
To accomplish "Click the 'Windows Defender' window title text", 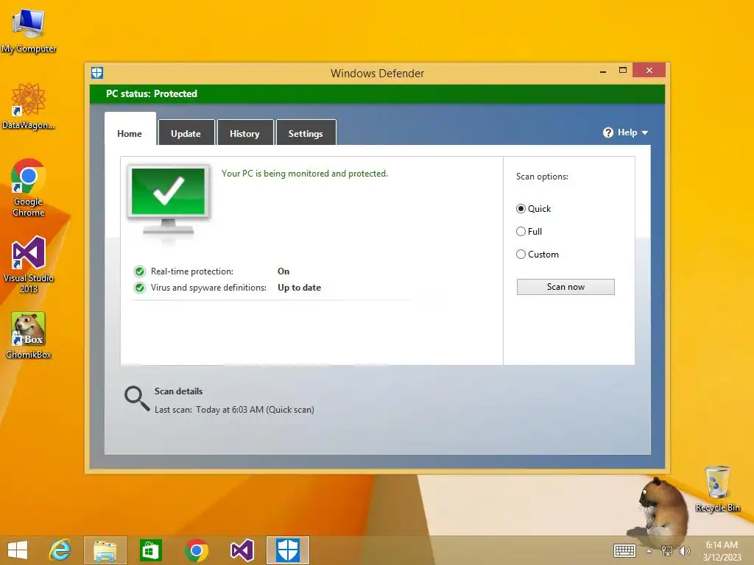I will 378,74.
